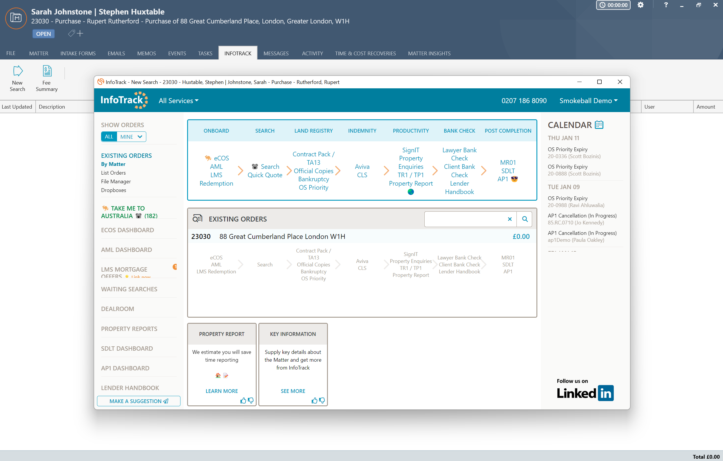Thumbs up the Property Report card
Viewport: 723px width, 461px height.
243,400
